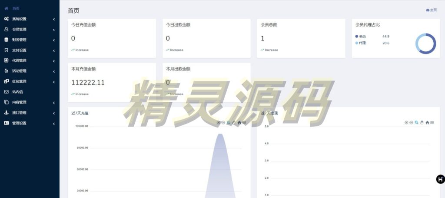The image size is (445, 198).
Task: Click the 近7天充值 chart title
Action: point(80,113)
